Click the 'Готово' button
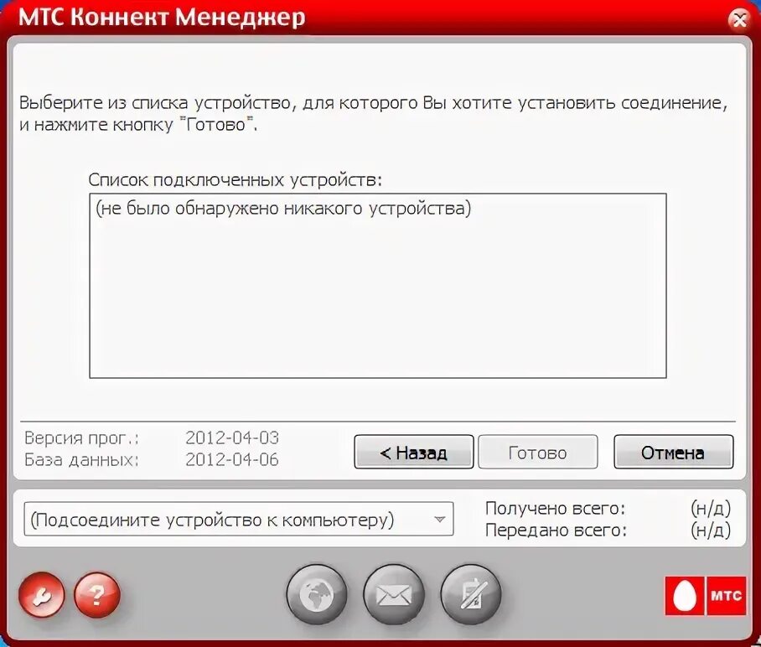This screenshot has height=647, width=761. click(538, 452)
